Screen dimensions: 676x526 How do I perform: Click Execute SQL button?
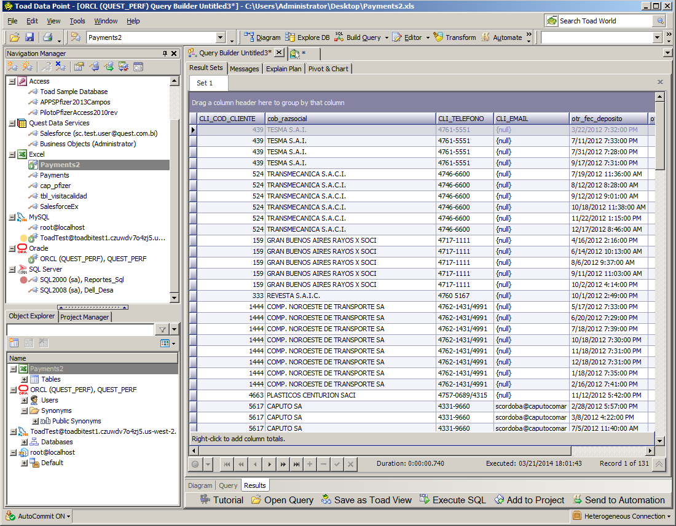pos(452,500)
